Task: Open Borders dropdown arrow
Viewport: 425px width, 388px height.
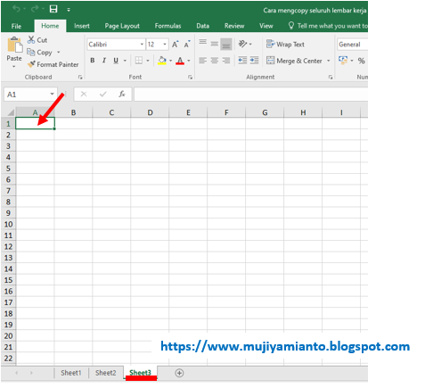Action: coord(148,61)
